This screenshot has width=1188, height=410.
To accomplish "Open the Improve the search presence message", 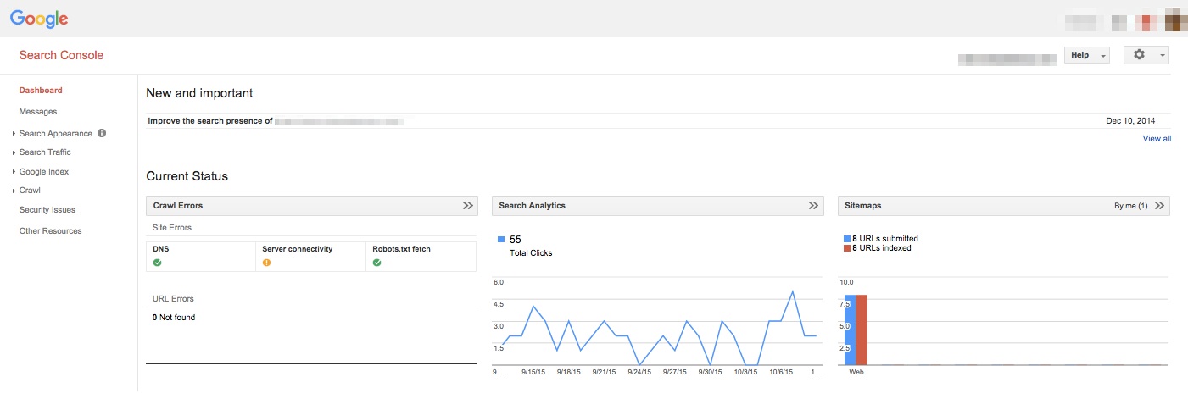I will [209, 121].
